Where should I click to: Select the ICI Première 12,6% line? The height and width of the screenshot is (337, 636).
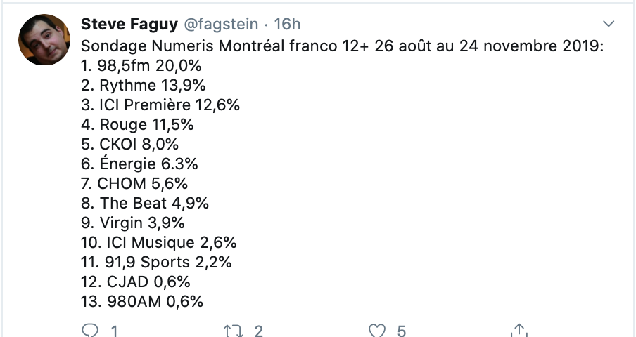pos(160,105)
